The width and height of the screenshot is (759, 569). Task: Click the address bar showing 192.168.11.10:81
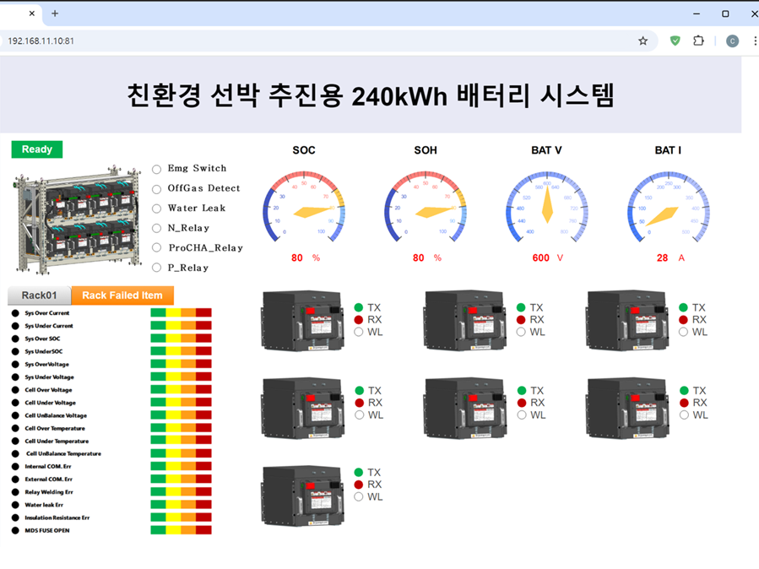(321, 41)
